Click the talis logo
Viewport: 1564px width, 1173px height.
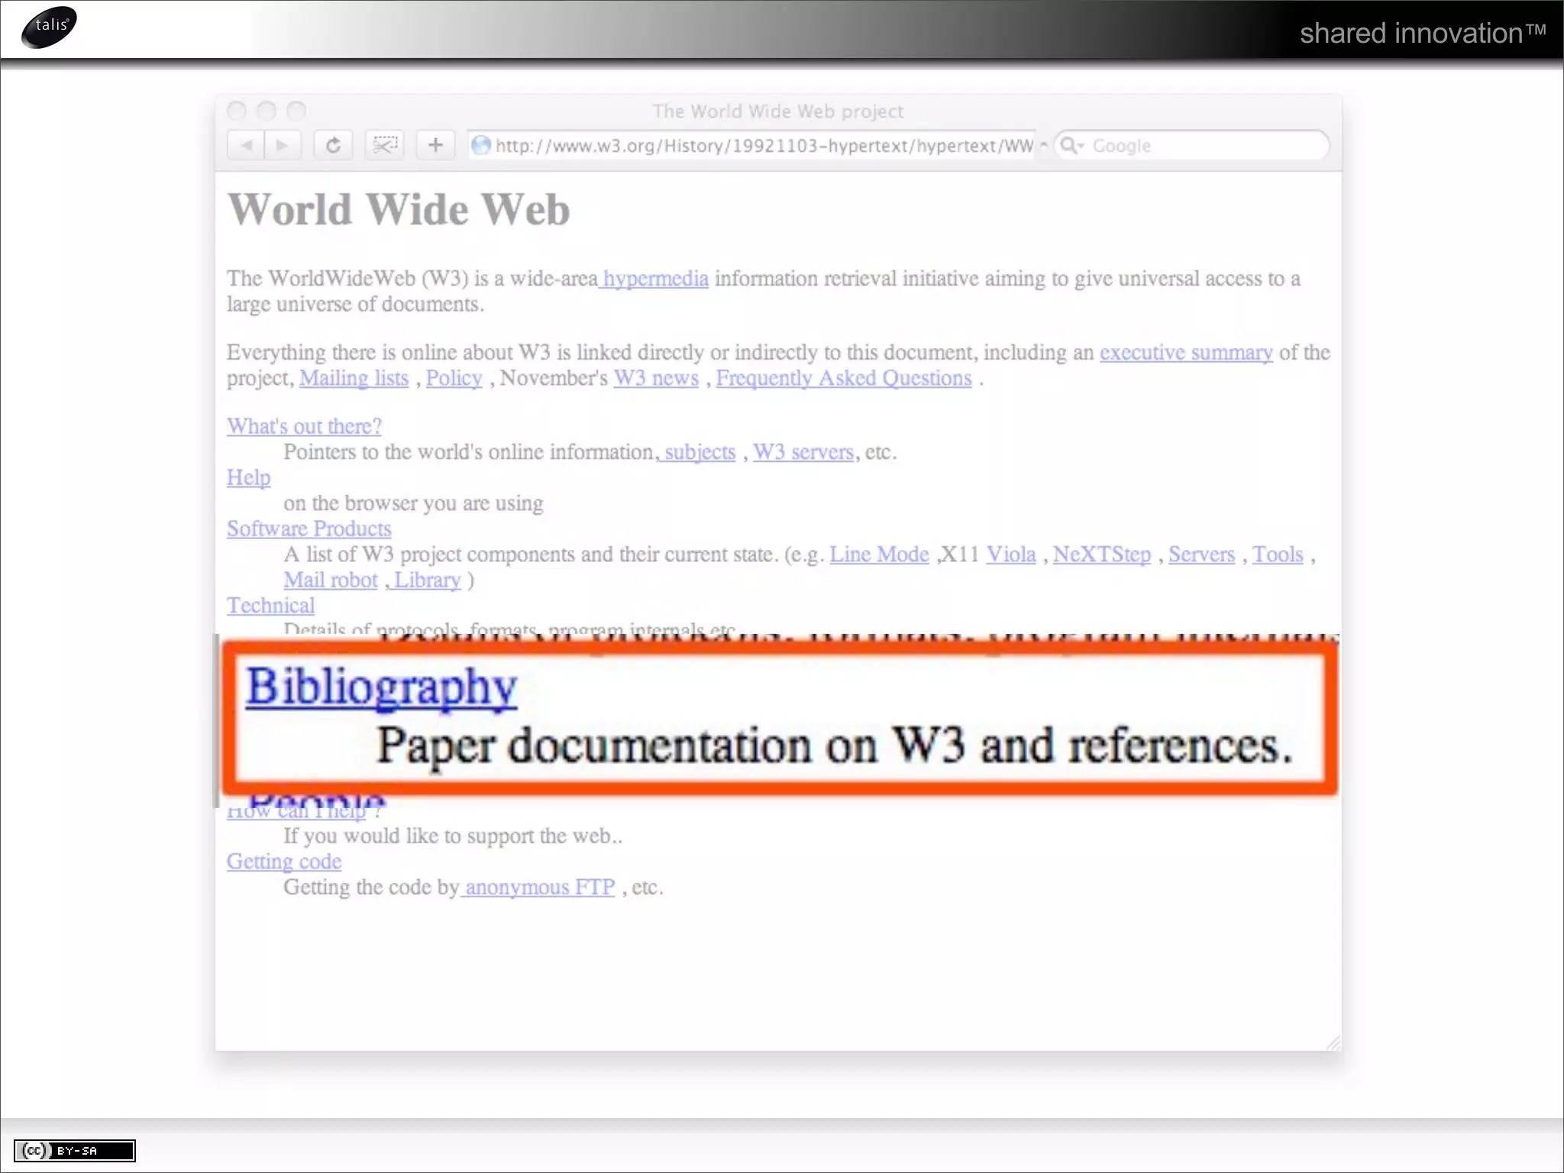pos(50,27)
